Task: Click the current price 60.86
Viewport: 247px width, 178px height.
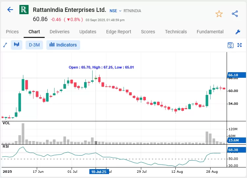Action: 40,19
